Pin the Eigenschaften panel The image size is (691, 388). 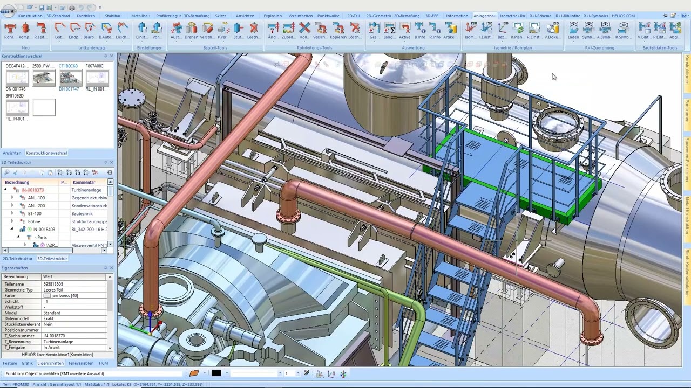point(106,268)
